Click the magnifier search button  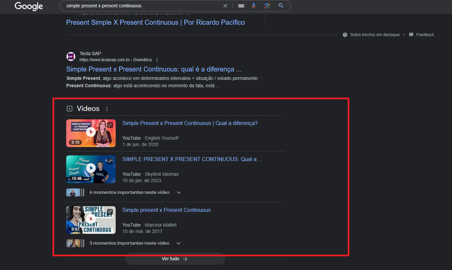click(281, 6)
